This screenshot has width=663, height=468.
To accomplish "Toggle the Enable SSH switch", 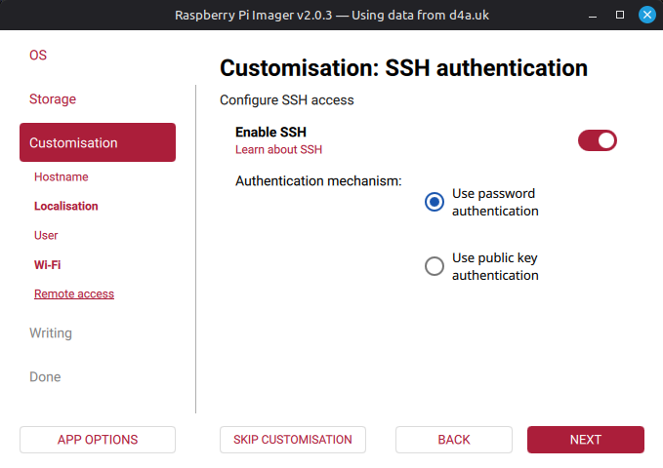I will (598, 140).
